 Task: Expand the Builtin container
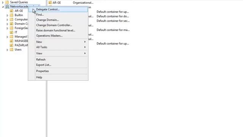coord(7,15)
